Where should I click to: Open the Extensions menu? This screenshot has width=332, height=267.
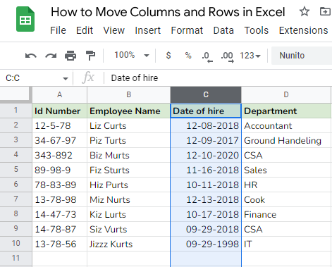pyautogui.click(x=303, y=30)
